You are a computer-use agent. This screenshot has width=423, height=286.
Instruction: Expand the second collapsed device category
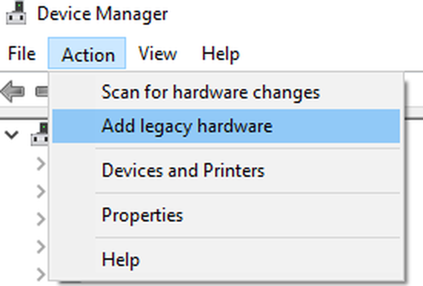[x=41, y=192]
